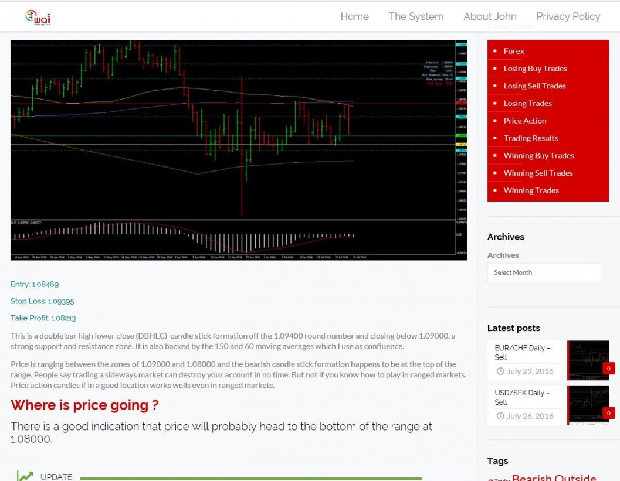Click the EUR/CHF post thumbnail
Viewport: 620px width, 481px height.
pos(588,360)
